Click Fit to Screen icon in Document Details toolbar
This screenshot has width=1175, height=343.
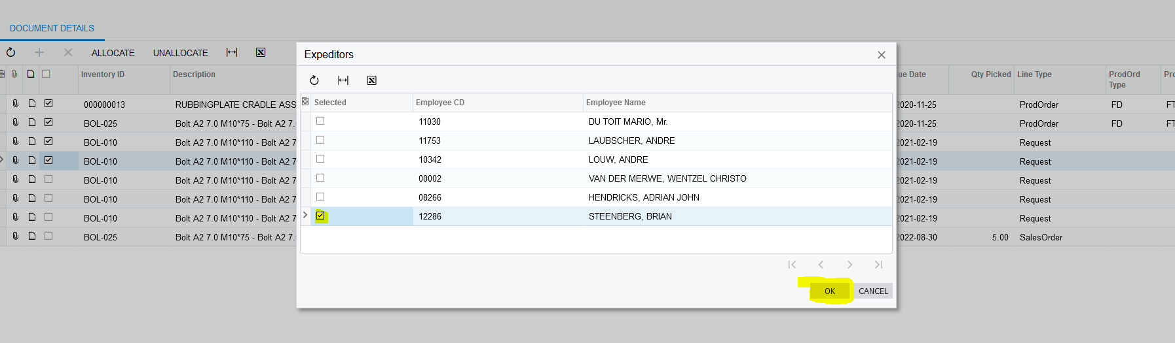pyautogui.click(x=232, y=52)
